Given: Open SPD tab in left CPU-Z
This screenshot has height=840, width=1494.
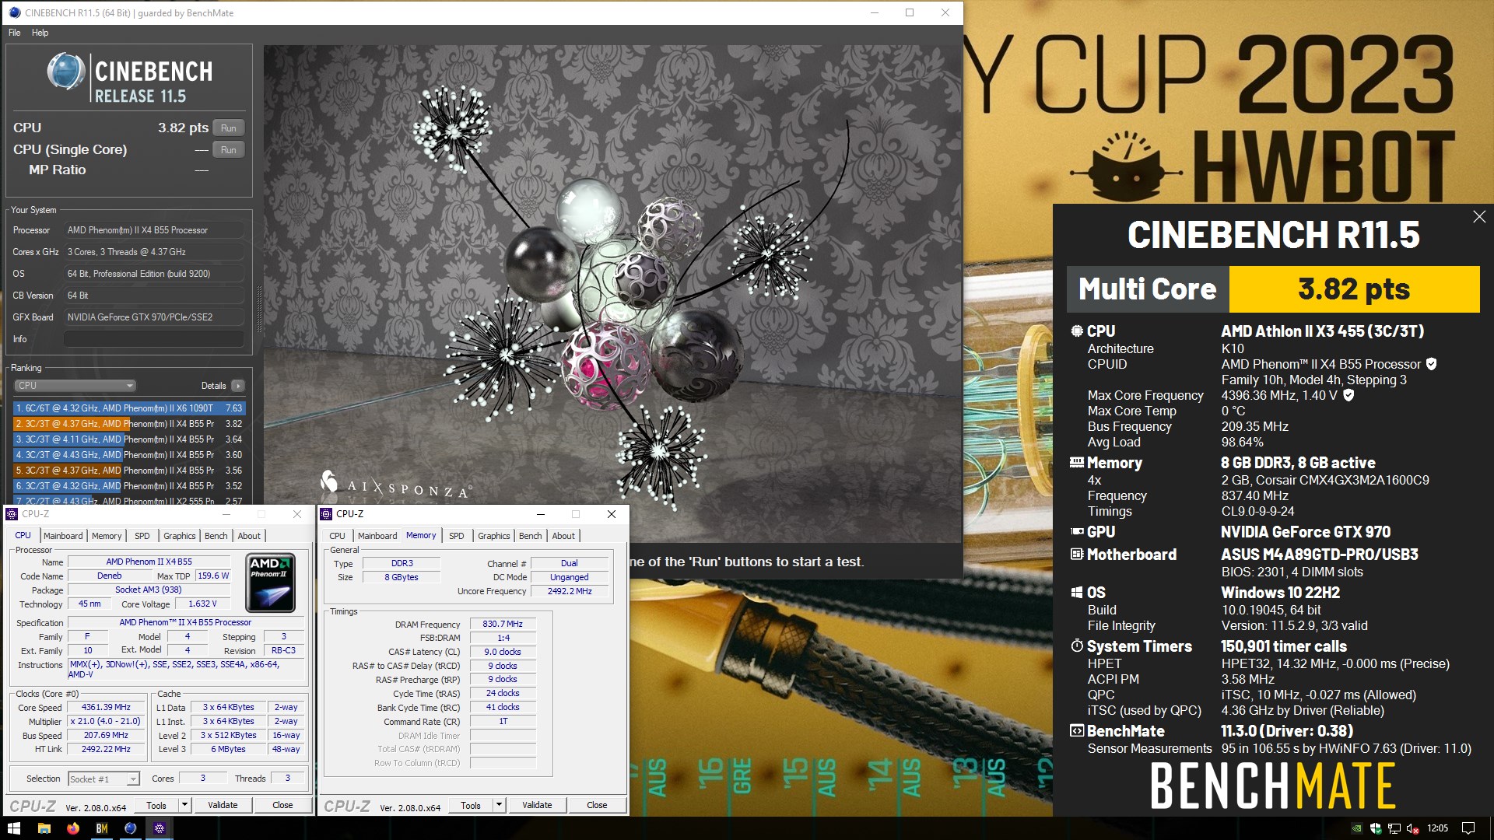Looking at the screenshot, I should [x=142, y=536].
